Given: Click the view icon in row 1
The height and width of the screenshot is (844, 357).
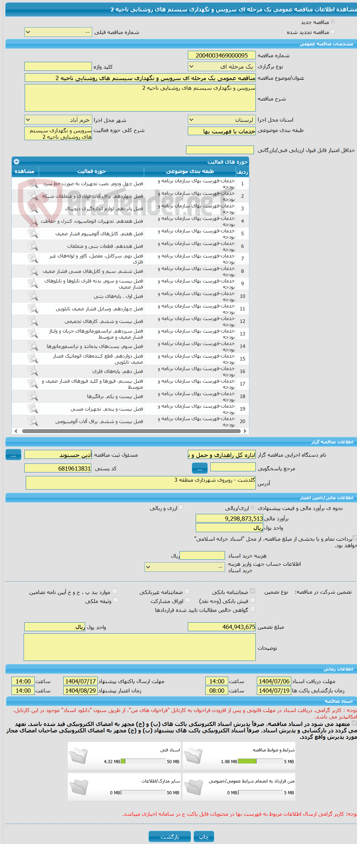Looking at the screenshot, I should pos(33,183).
